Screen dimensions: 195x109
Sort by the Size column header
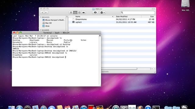coord(149,16)
